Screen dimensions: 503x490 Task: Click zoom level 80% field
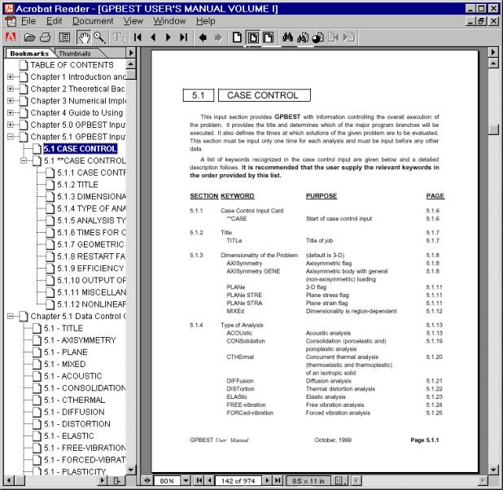coord(167,481)
